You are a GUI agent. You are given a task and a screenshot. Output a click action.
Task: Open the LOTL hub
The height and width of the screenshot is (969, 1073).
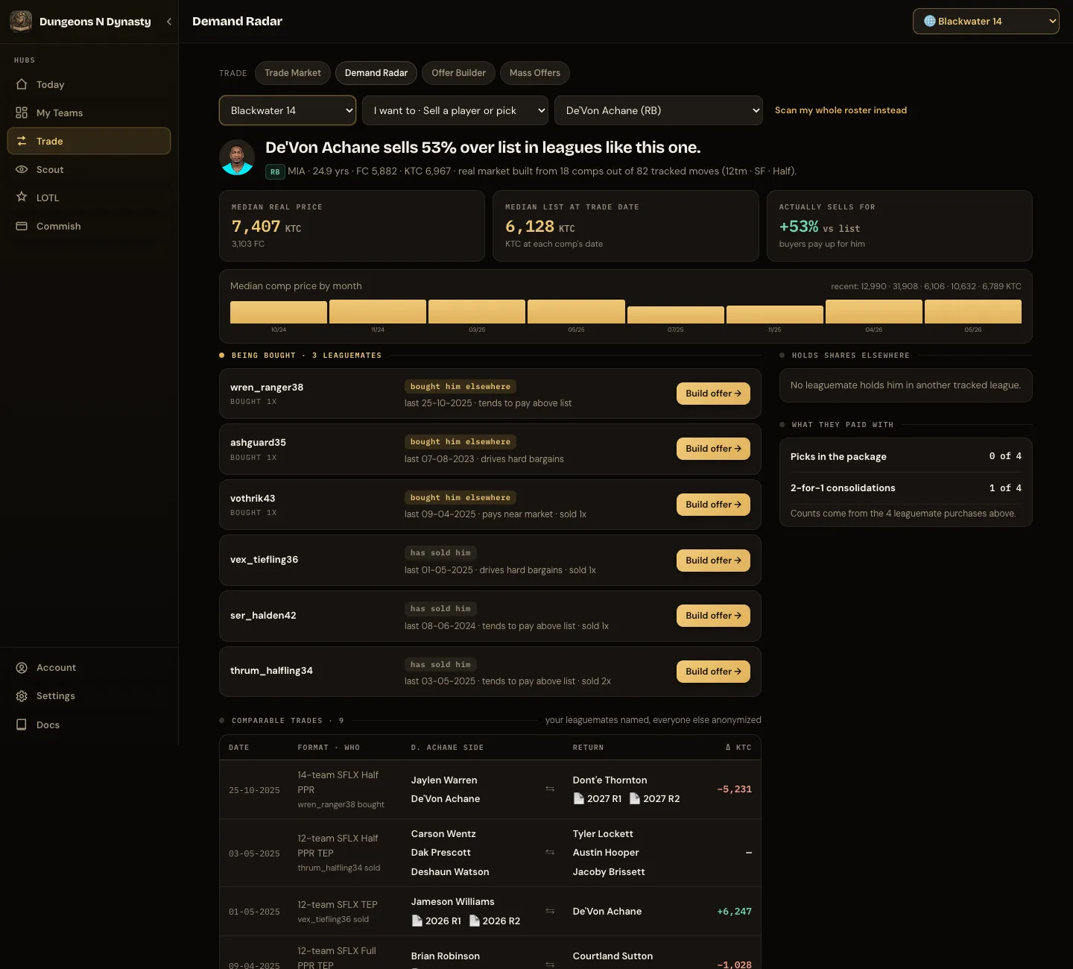(x=89, y=198)
